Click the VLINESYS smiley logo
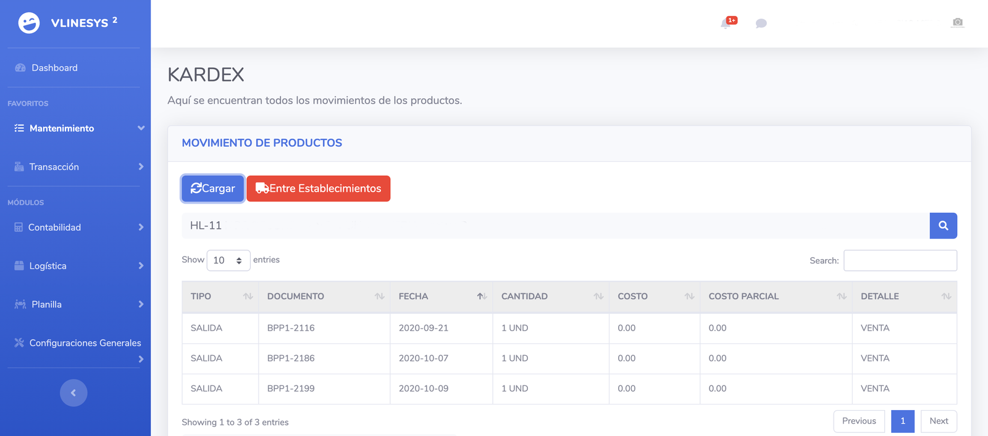The height and width of the screenshot is (436, 988). tap(29, 23)
